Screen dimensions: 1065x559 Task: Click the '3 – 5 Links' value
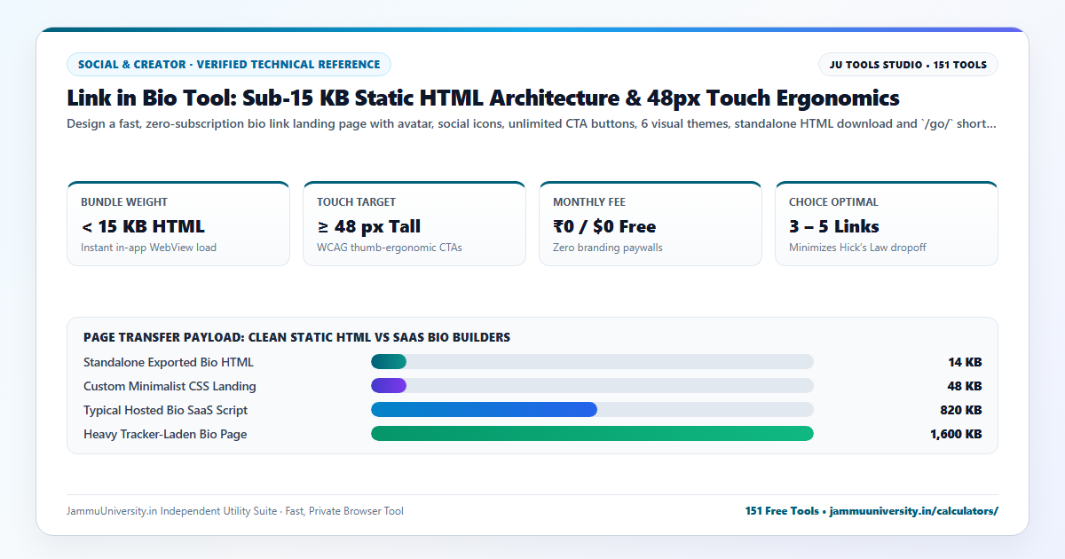pyautogui.click(x=834, y=226)
